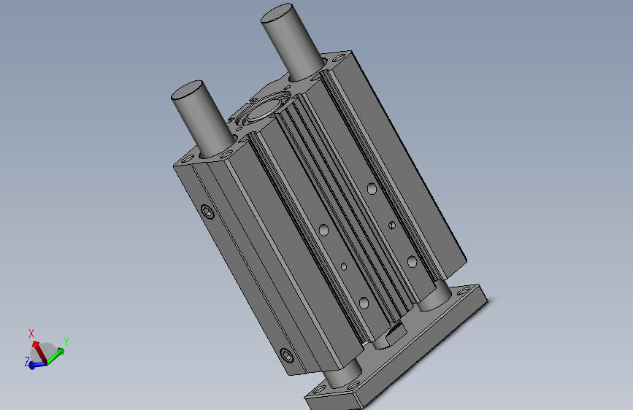The image size is (633, 410).
Task: Select the top end face of the right guide rod
Action: [x=277, y=13]
